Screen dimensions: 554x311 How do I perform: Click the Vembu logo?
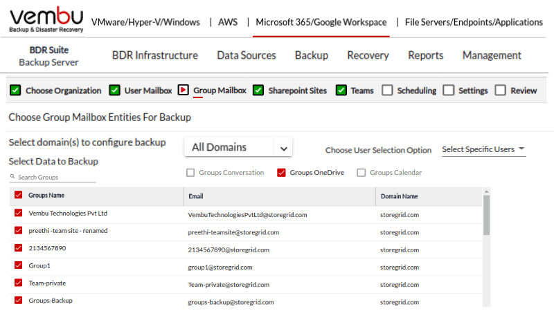coord(46,20)
